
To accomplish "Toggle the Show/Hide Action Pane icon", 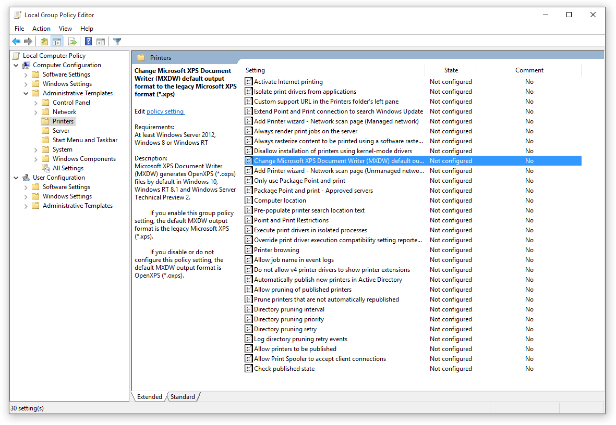I will point(101,41).
